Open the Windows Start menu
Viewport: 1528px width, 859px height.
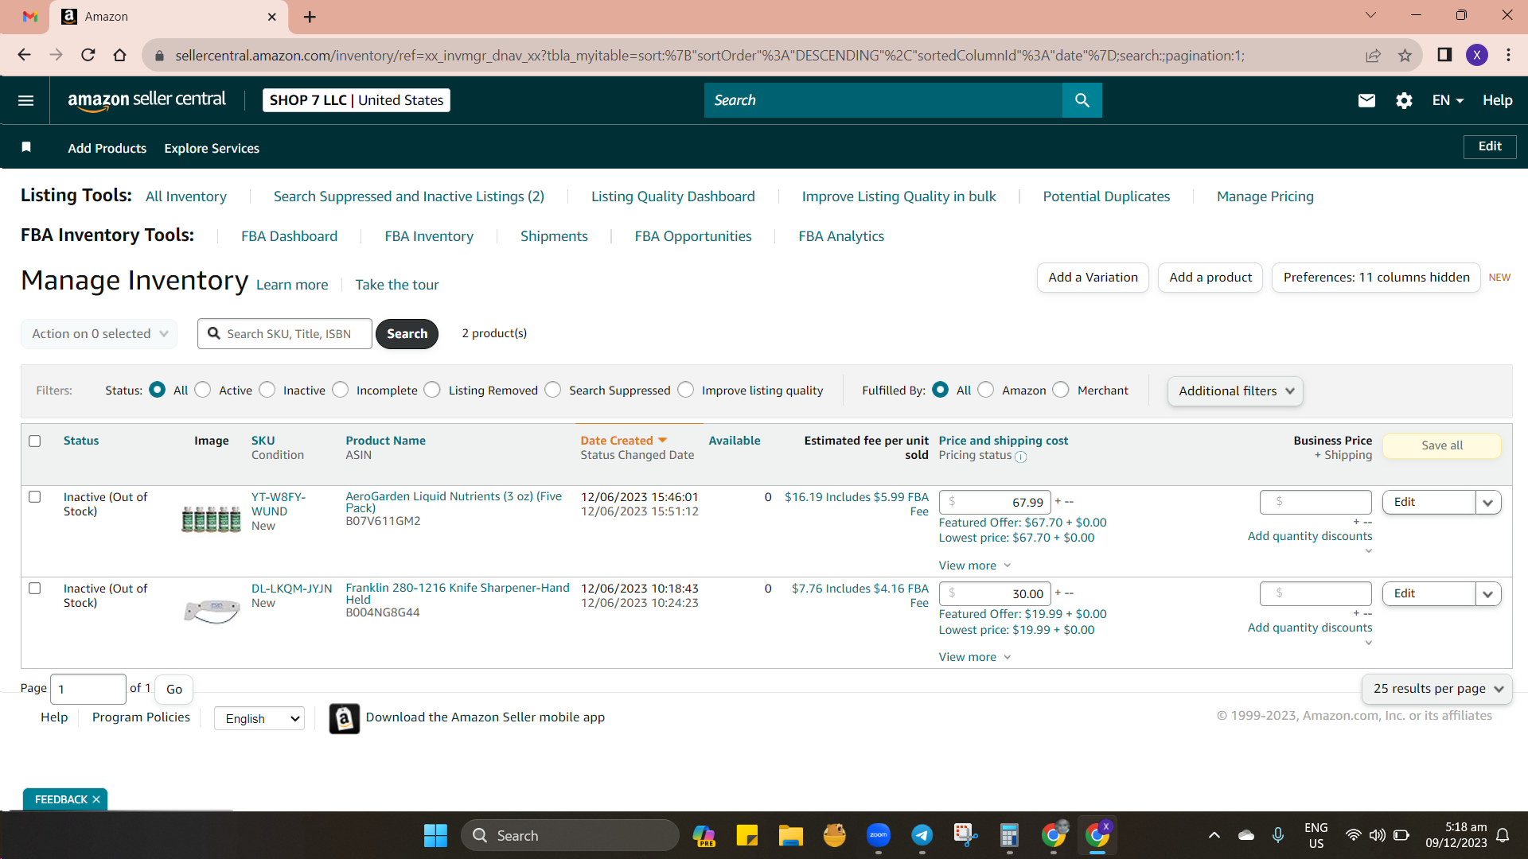tap(435, 835)
